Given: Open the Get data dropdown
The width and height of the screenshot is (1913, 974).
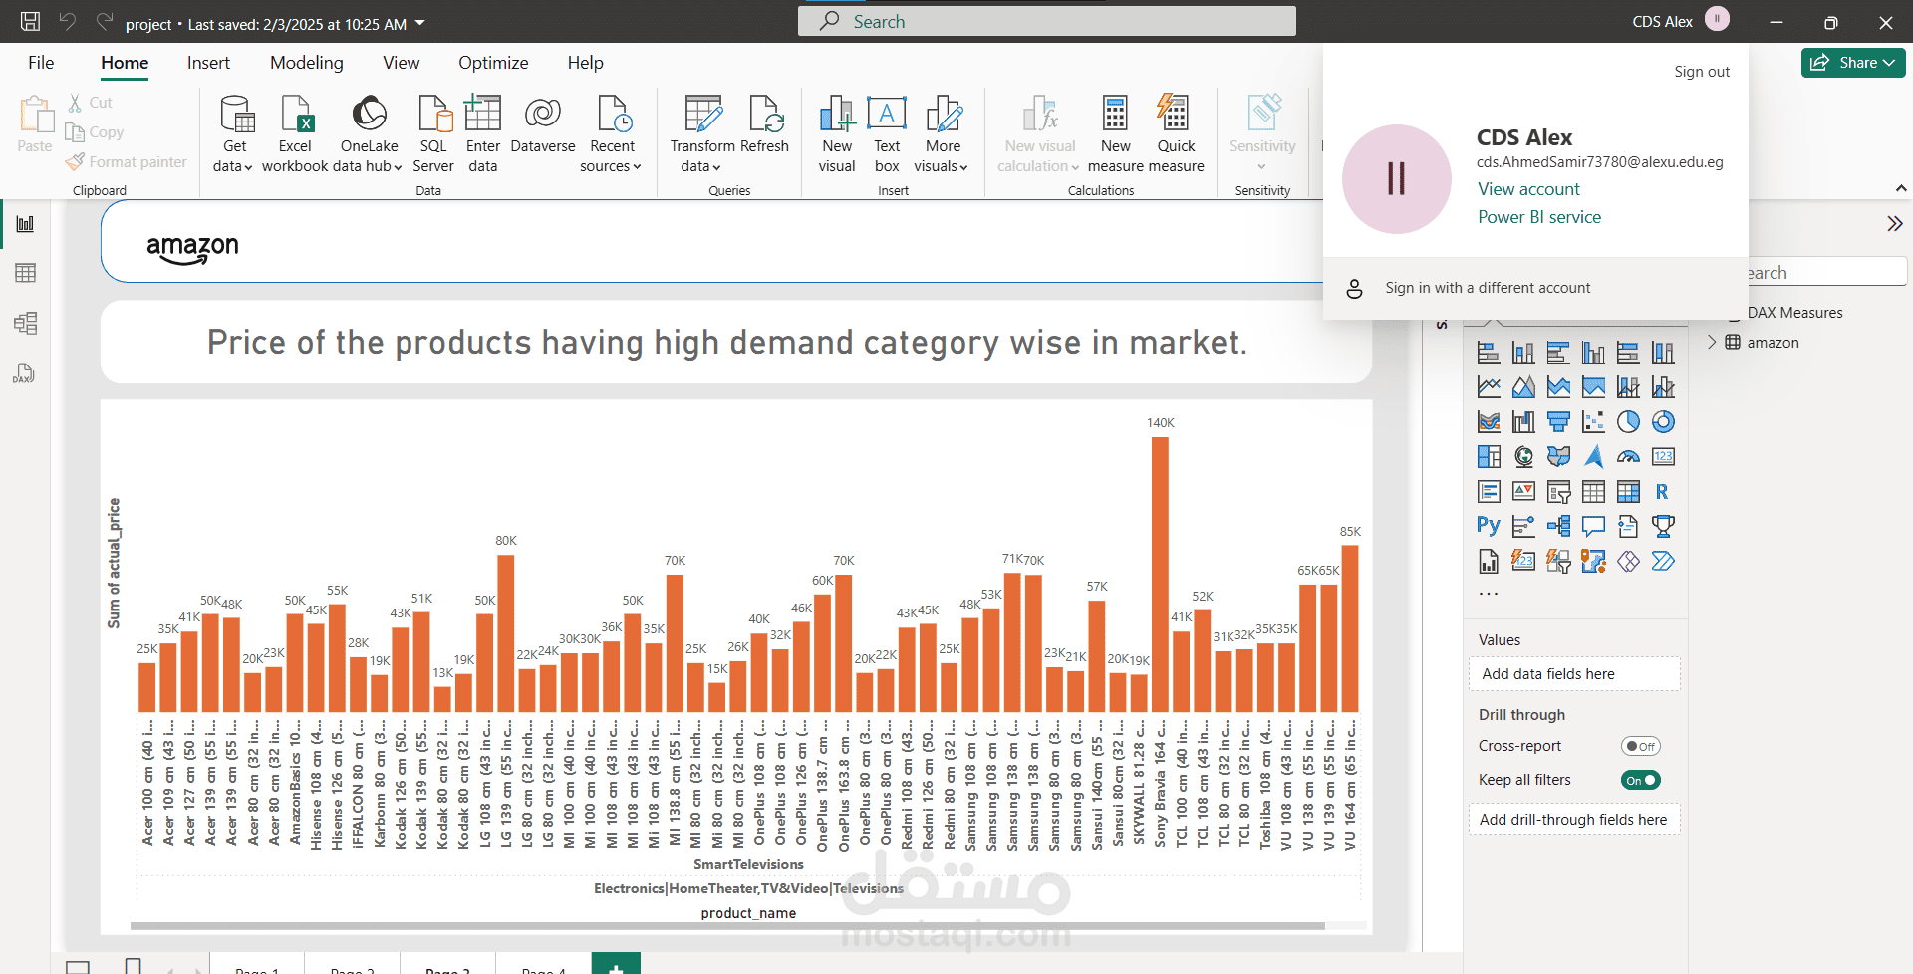Looking at the screenshot, I should point(234,133).
